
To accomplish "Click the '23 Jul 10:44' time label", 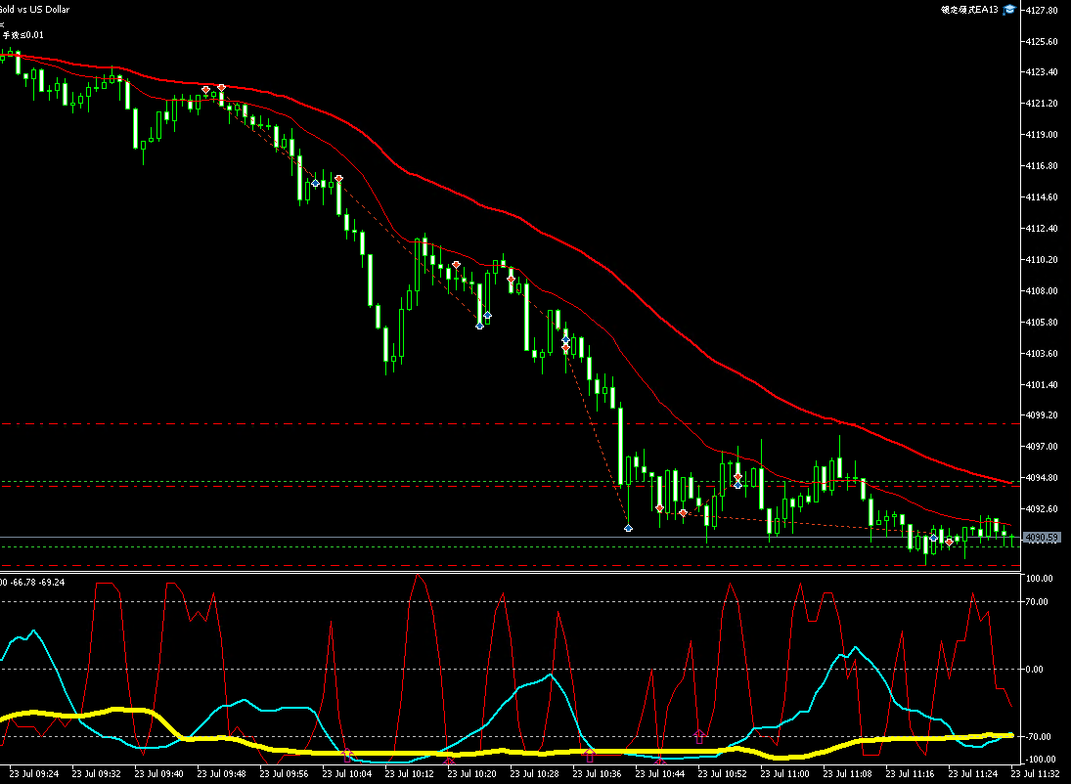I will [660, 774].
